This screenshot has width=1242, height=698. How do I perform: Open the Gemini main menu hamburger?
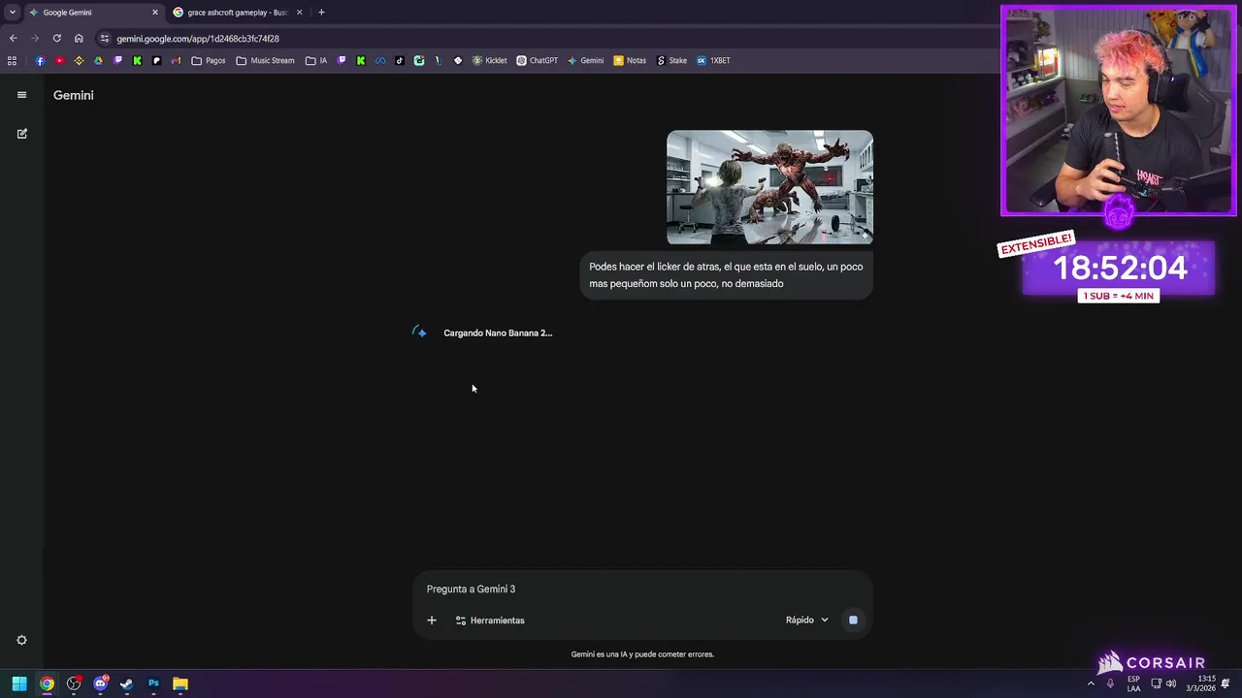pyautogui.click(x=21, y=95)
